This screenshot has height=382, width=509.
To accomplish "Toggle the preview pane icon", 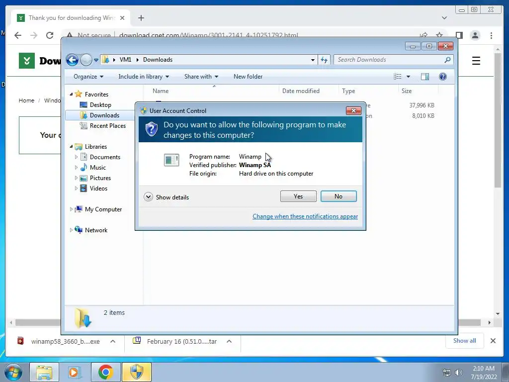I will pyautogui.click(x=424, y=77).
